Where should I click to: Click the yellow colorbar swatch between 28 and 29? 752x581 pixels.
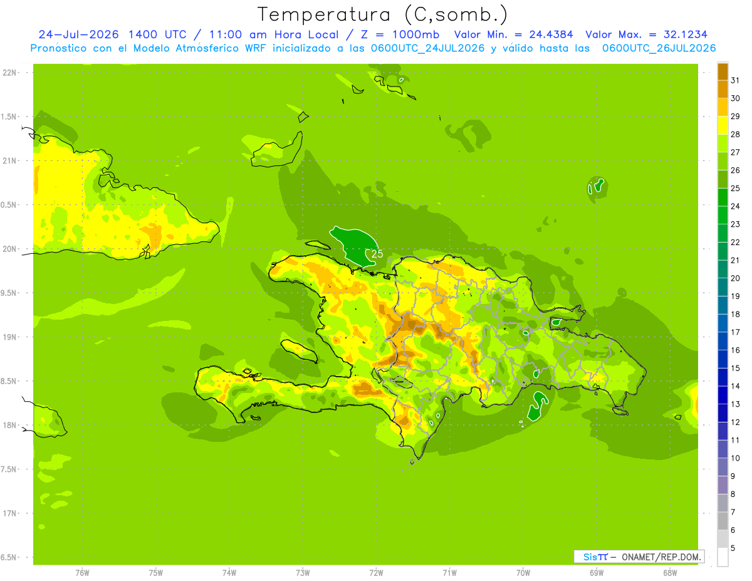click(x=723, y=125)
